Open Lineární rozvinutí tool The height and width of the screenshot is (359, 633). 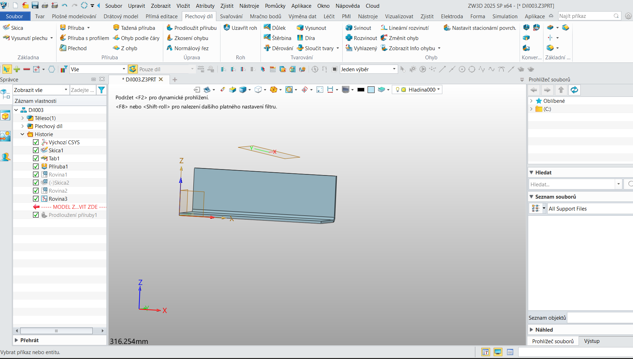coord(405,28)
